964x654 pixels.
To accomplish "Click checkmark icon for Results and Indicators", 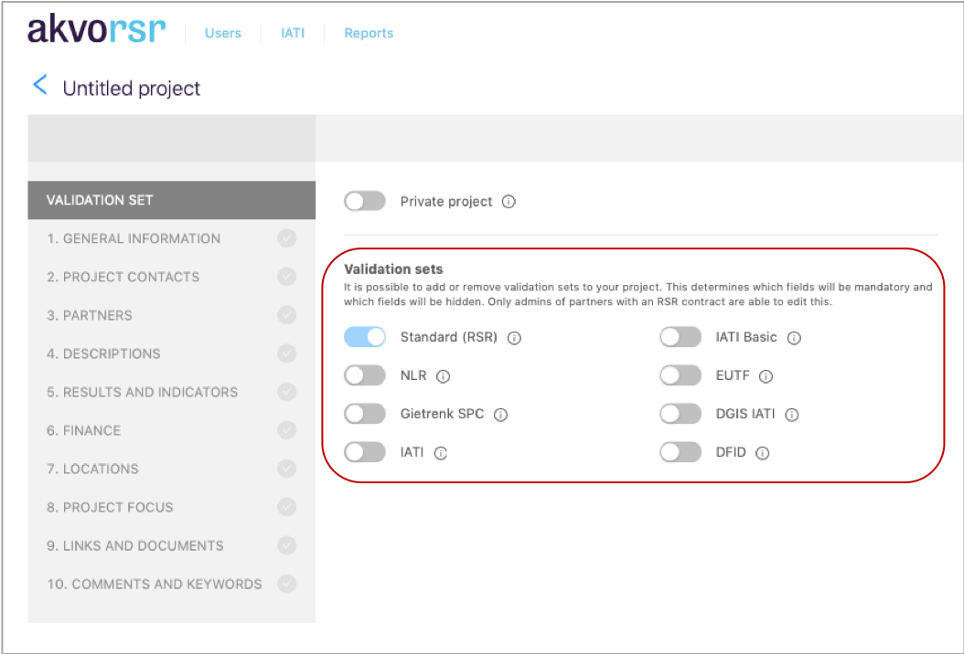I will pyautogui.click(x=286, y=392).
